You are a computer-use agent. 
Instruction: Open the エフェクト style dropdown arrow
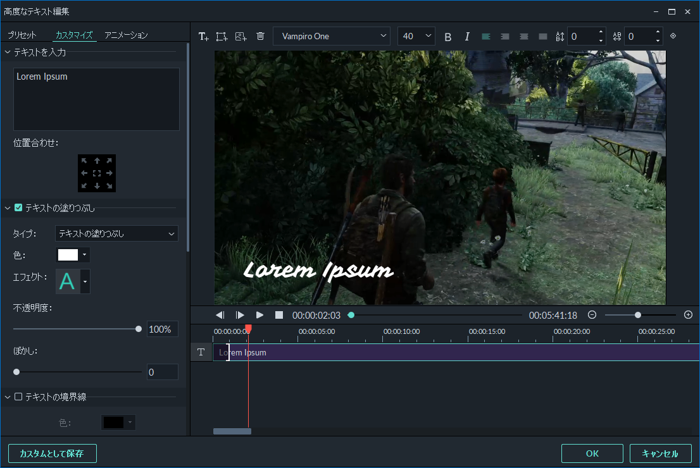click(85, 281)
